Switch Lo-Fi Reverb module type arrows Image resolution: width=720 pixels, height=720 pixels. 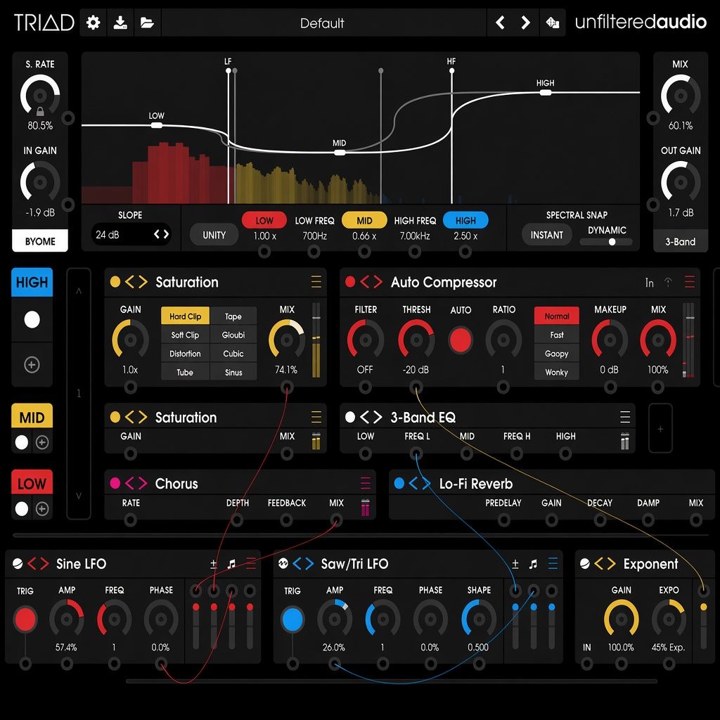(420, 483)
